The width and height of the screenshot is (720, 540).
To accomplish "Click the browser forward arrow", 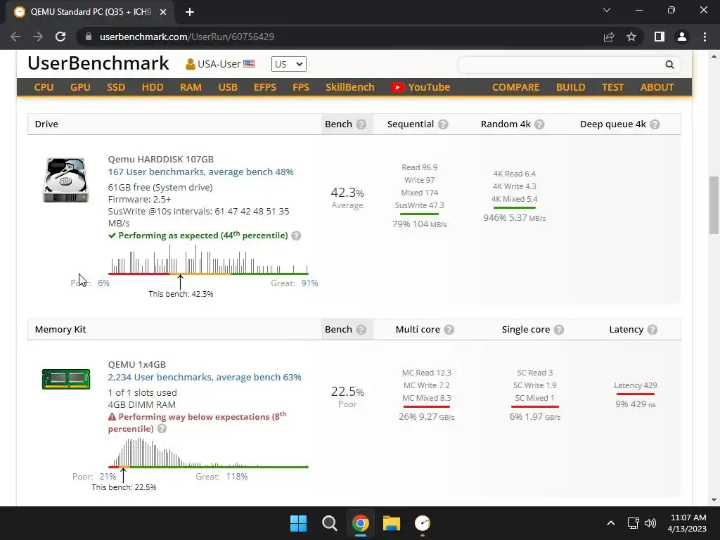I will click(38, 37).
